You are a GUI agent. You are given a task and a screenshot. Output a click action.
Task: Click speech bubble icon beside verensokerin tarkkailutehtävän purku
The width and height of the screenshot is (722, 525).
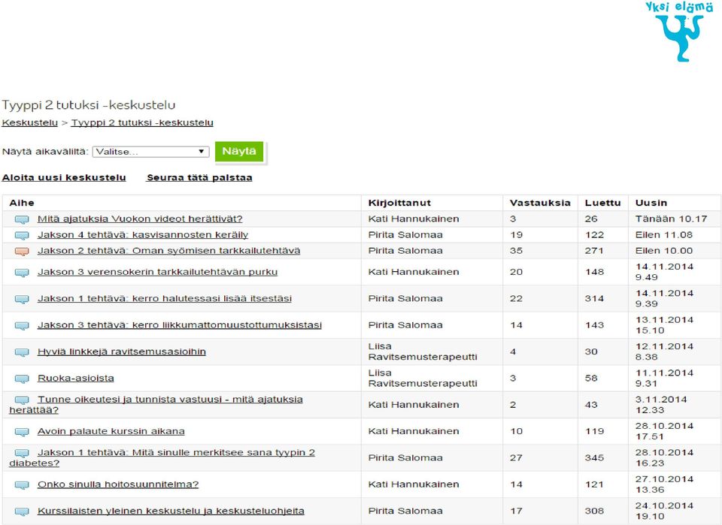pyautogui.click(x=22, y=273)
